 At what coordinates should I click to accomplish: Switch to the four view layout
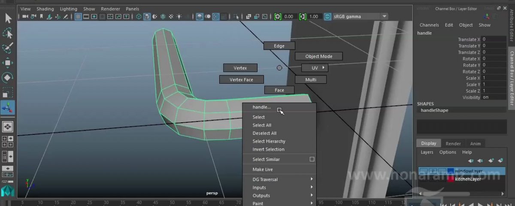[8, 141]
